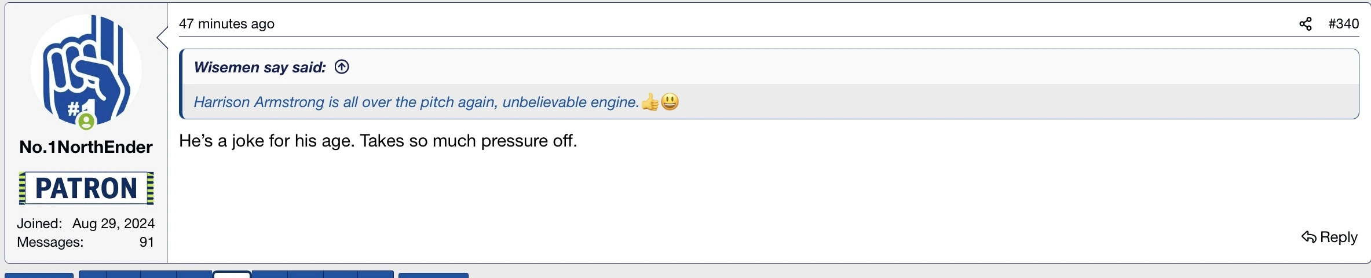
Task: Click the green online status indicator
Action: (x=86, y=121)
